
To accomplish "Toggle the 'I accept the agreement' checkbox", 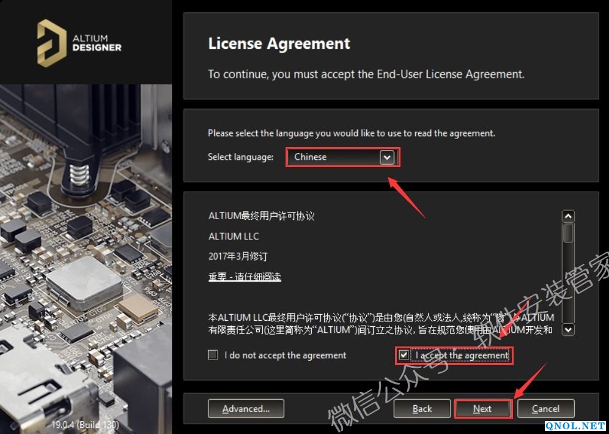I will coord(404,355).
